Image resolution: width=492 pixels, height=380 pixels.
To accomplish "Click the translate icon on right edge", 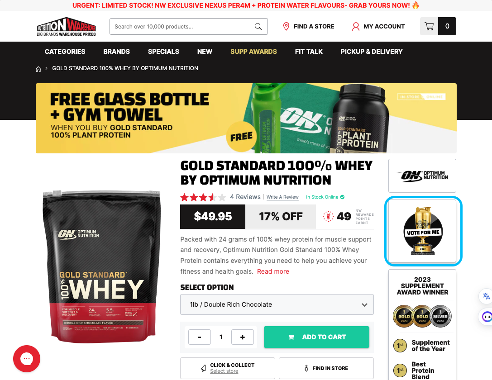I will point(486,296).
